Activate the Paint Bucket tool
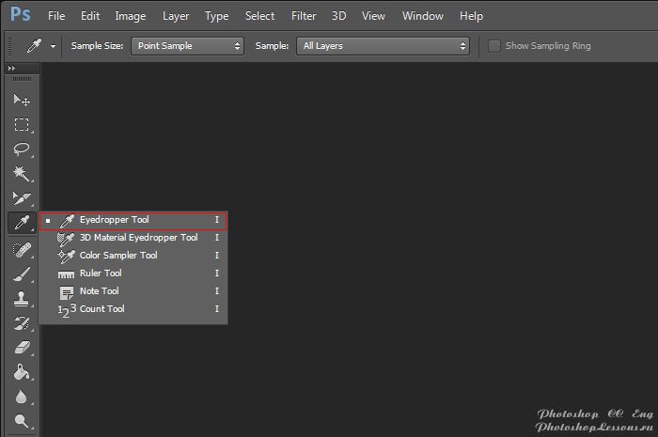658x437 pixels. tap(22, 373)
